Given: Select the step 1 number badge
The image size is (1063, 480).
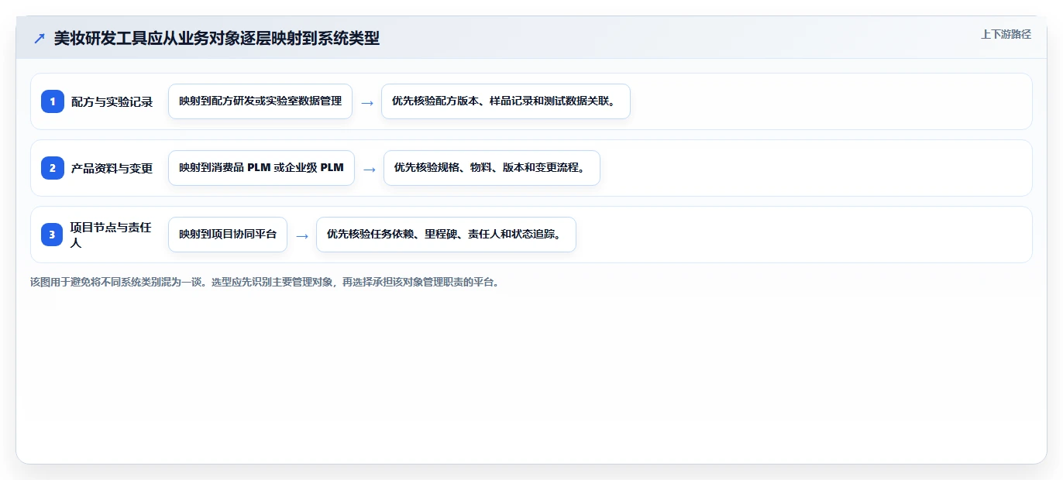Looking at the screenshot, I should pyautogui.click(x=53, y=101).
